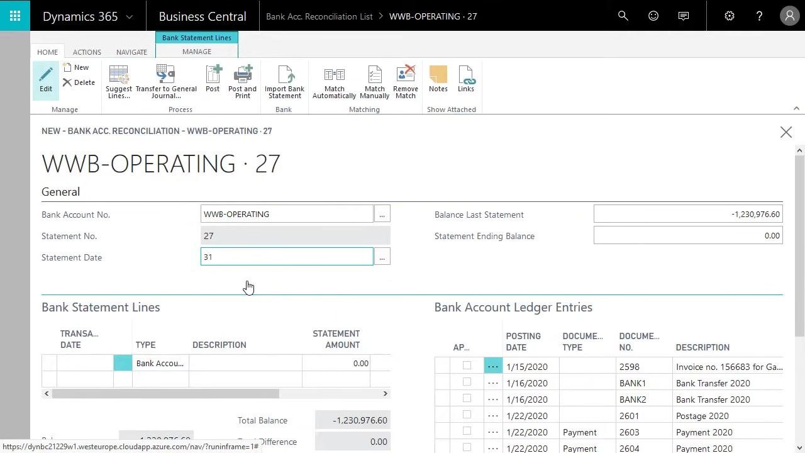Check the box for entry 2603

point(467,431)
